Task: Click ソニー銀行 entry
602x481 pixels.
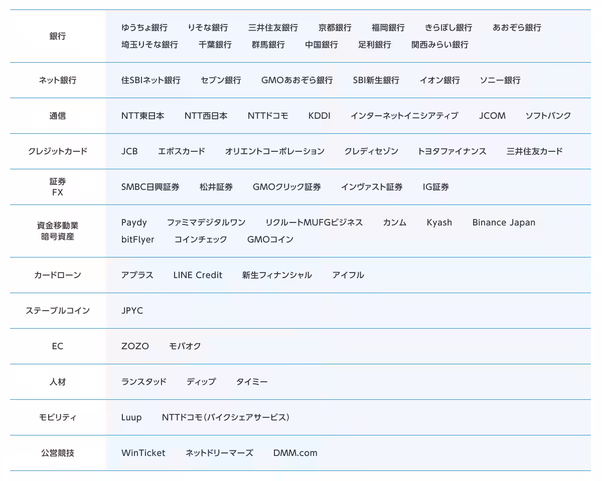Action: pos(500,80)
